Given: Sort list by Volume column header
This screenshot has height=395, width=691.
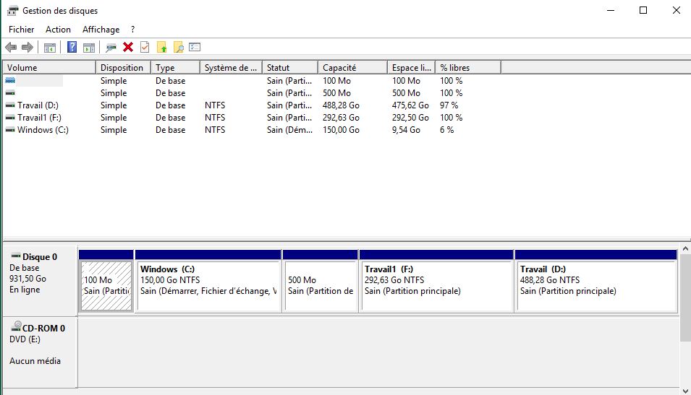Looking at the screenshot, I should pyautogui.click(x=49, y=68).
